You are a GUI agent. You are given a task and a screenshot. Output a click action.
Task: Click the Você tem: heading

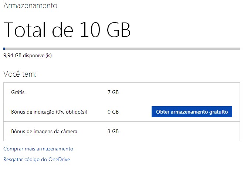pyautogui.click(x=20, y=74)
